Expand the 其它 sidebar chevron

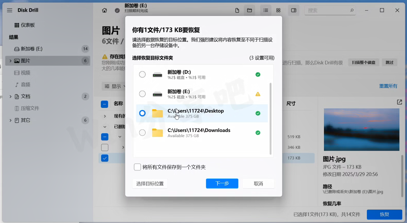(x=11, y=120)
